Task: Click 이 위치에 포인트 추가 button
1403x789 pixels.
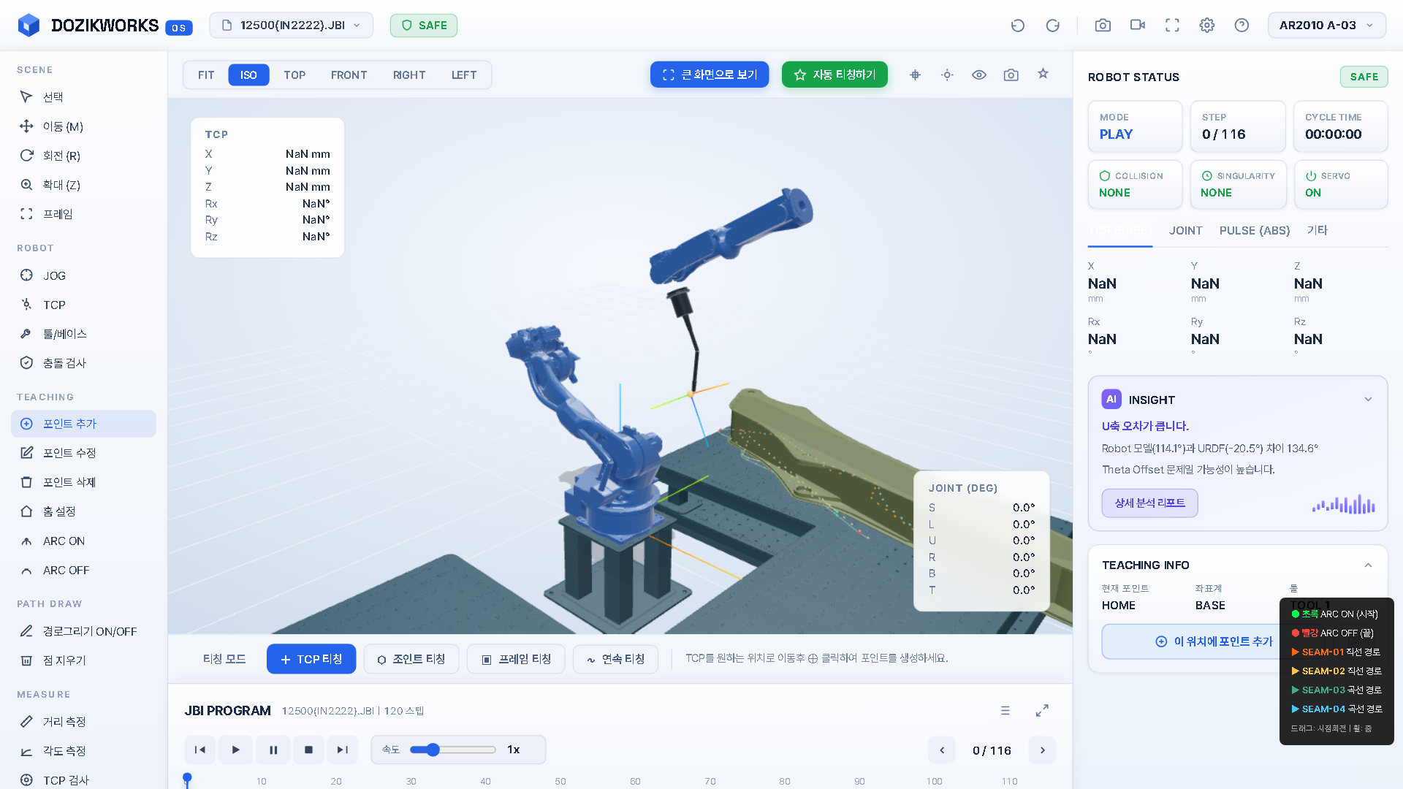Action: [x=1213, y=641]
